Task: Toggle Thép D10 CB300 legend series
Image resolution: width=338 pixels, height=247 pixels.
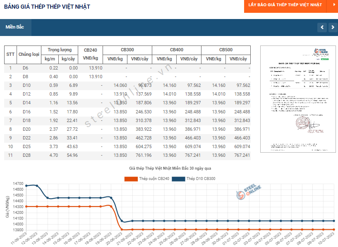Action: (201, 179)
